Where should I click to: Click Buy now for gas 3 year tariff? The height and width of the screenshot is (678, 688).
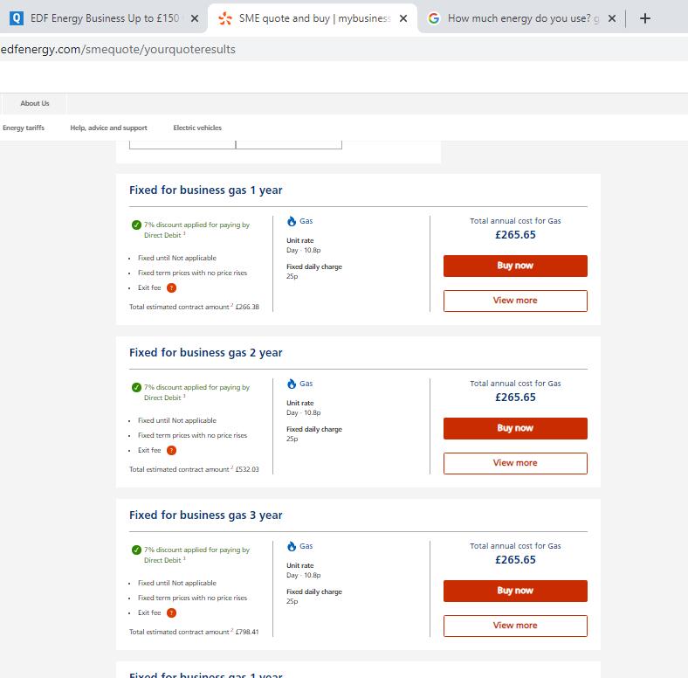pyautogui.click(x=515, y=591)
